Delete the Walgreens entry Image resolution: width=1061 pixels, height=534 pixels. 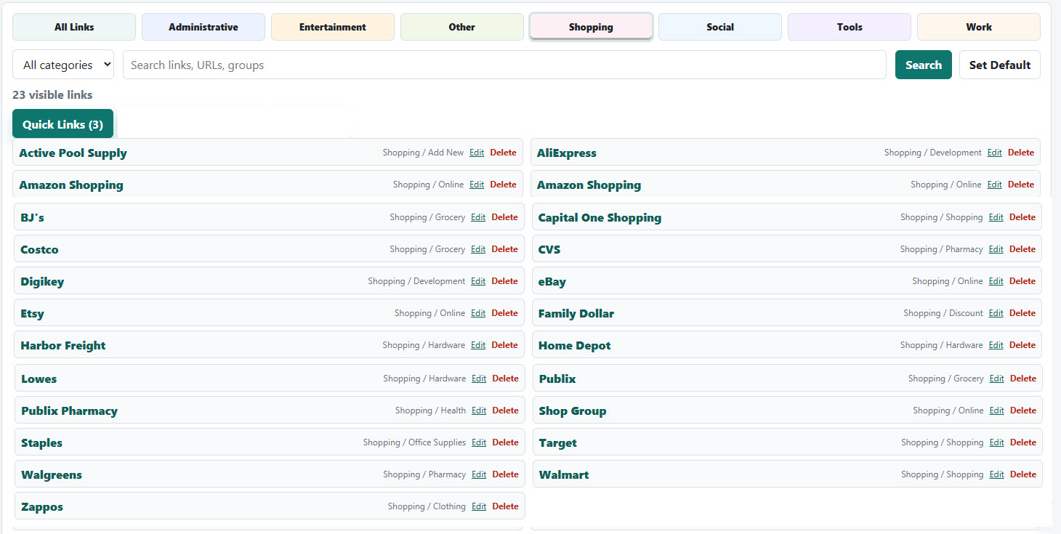506,474
